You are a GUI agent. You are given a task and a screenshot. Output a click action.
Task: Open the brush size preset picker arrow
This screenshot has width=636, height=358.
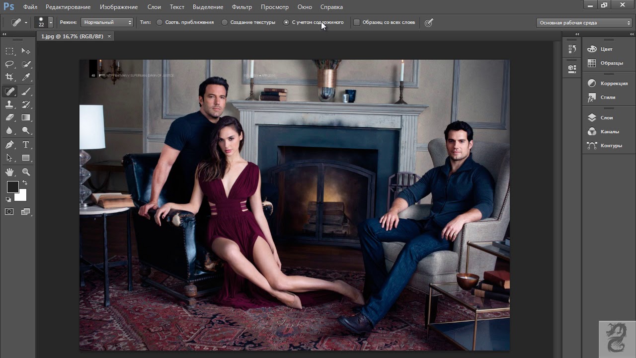point(51,22)
